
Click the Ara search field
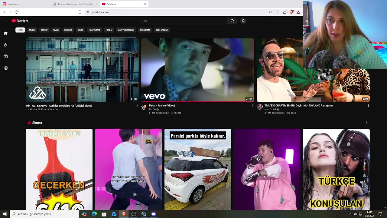coord(184,21)
